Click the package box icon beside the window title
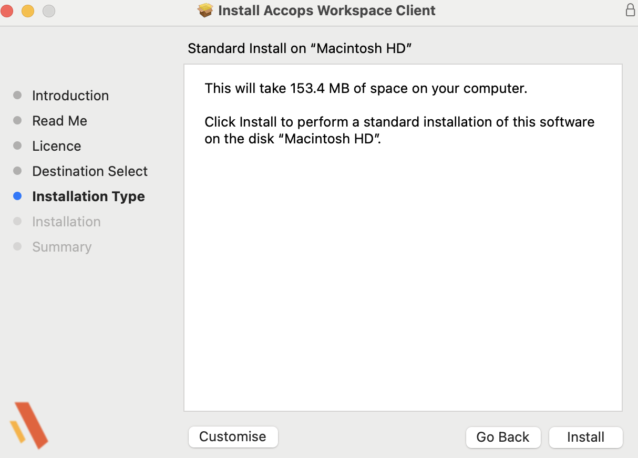This screenshot has width=638, height=458. click(205, 11)
